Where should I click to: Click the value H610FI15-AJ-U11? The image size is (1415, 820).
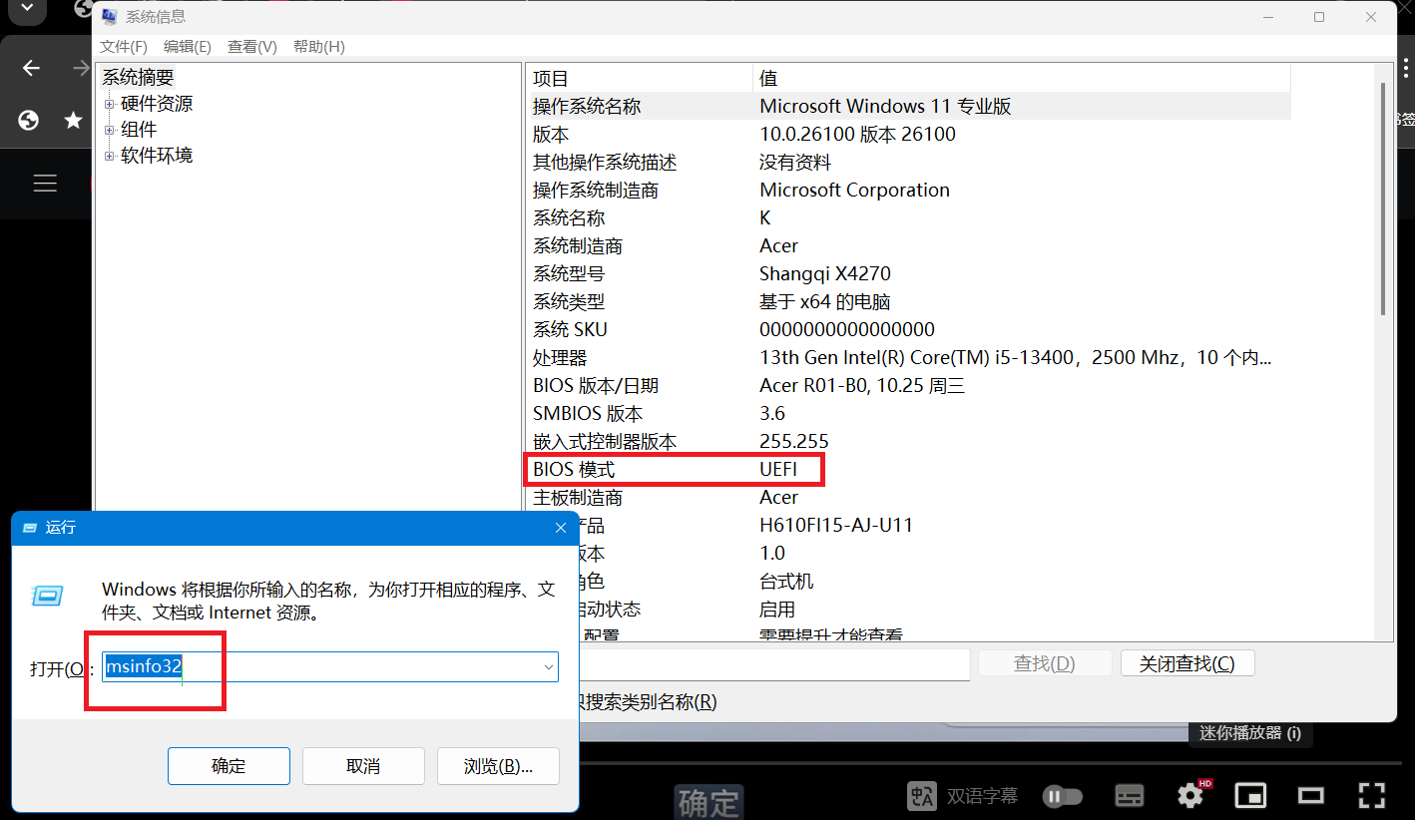pos(836,525)
